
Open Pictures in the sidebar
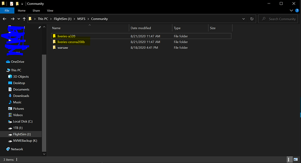point(16,109)
